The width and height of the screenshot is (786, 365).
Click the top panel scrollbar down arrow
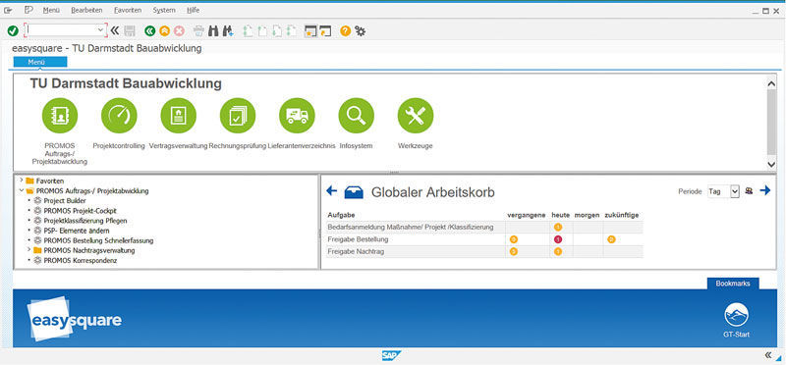771,164
